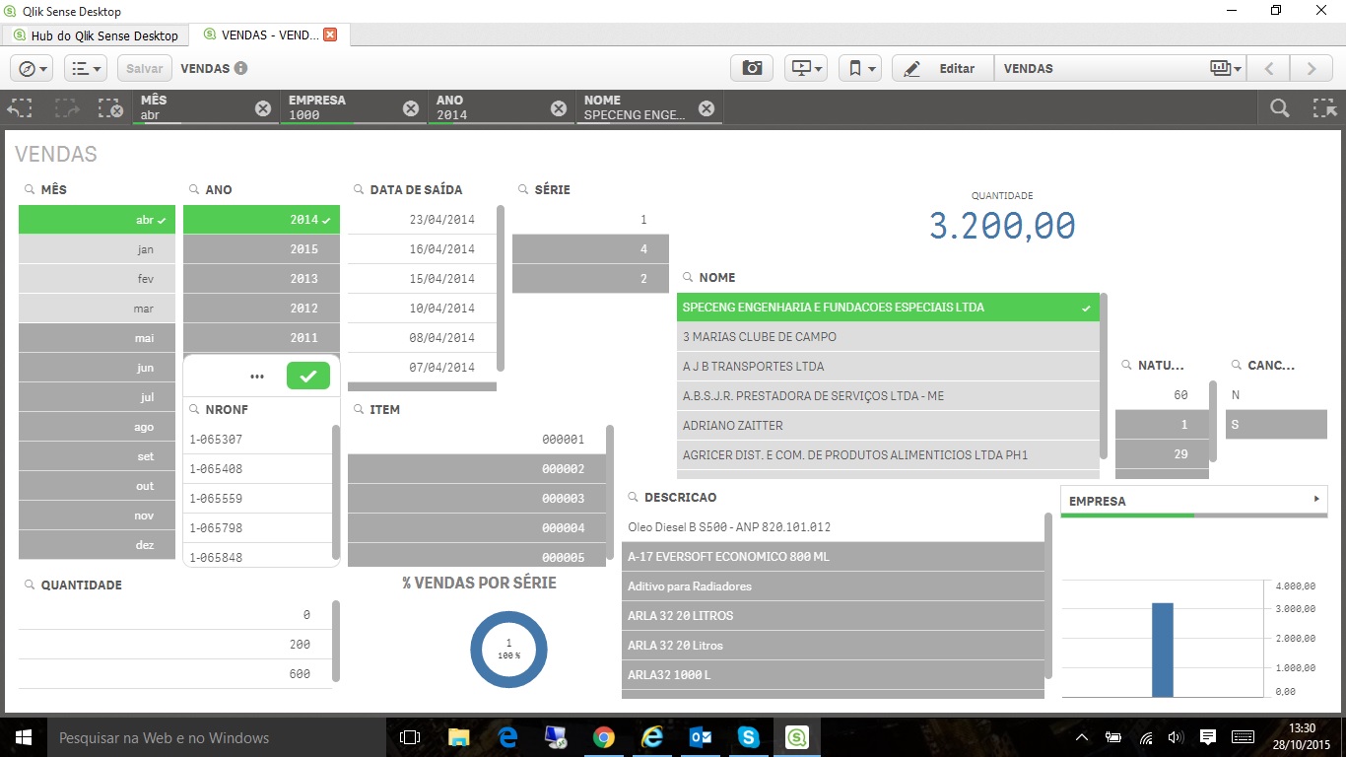1346x757 pixels.
Task: Clear all selections icon
Action: (x=110, y=108)
